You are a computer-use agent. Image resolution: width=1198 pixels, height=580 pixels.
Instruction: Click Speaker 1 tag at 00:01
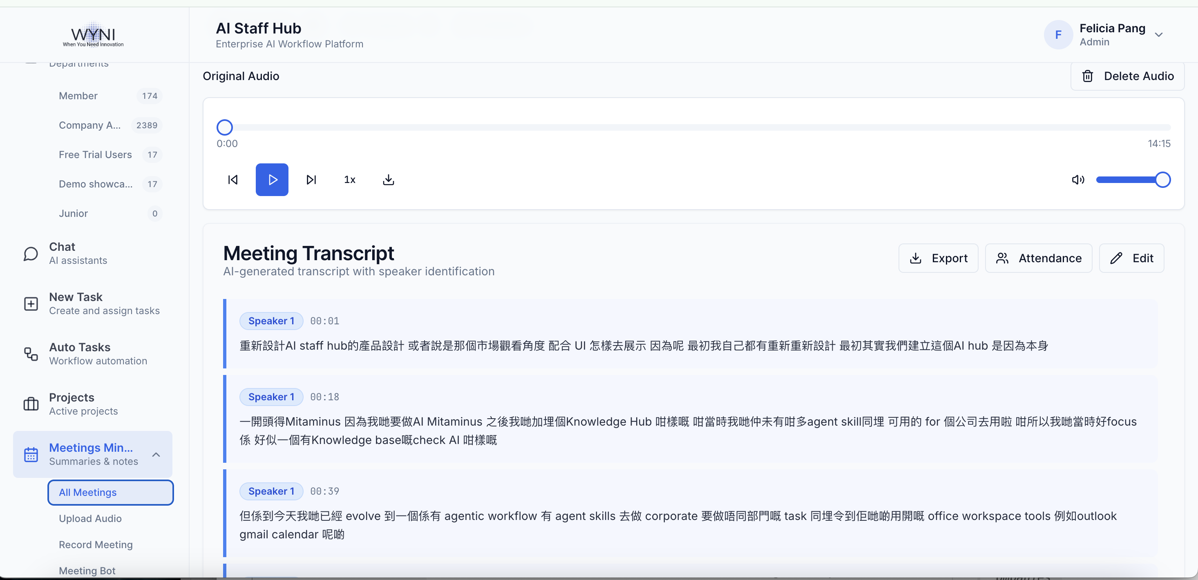pos(271,321)
